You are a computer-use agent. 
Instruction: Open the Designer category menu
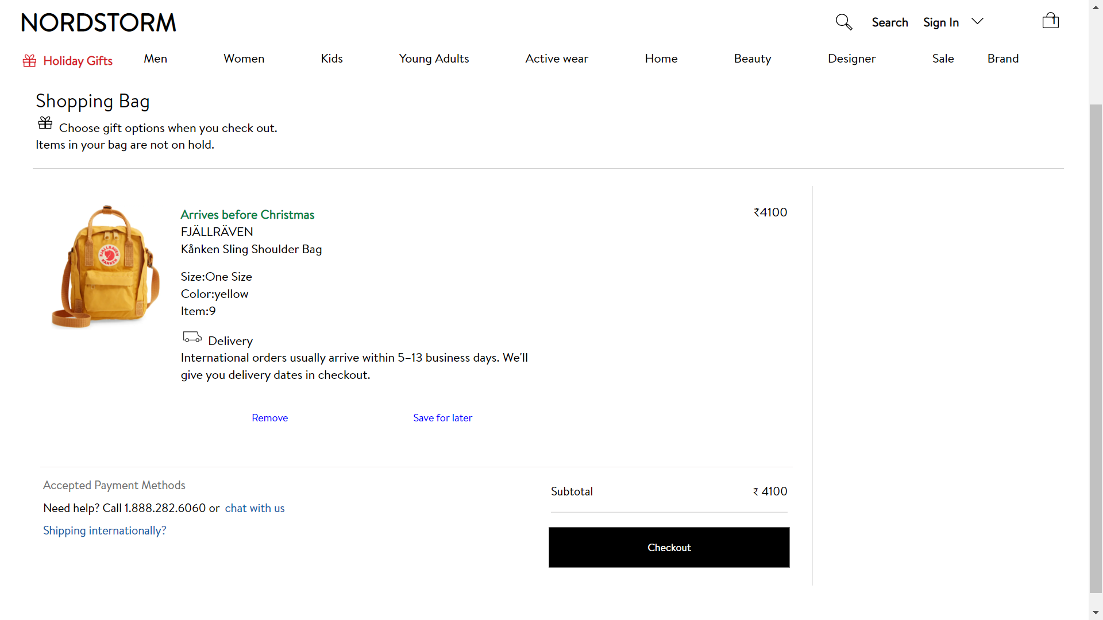851,59
